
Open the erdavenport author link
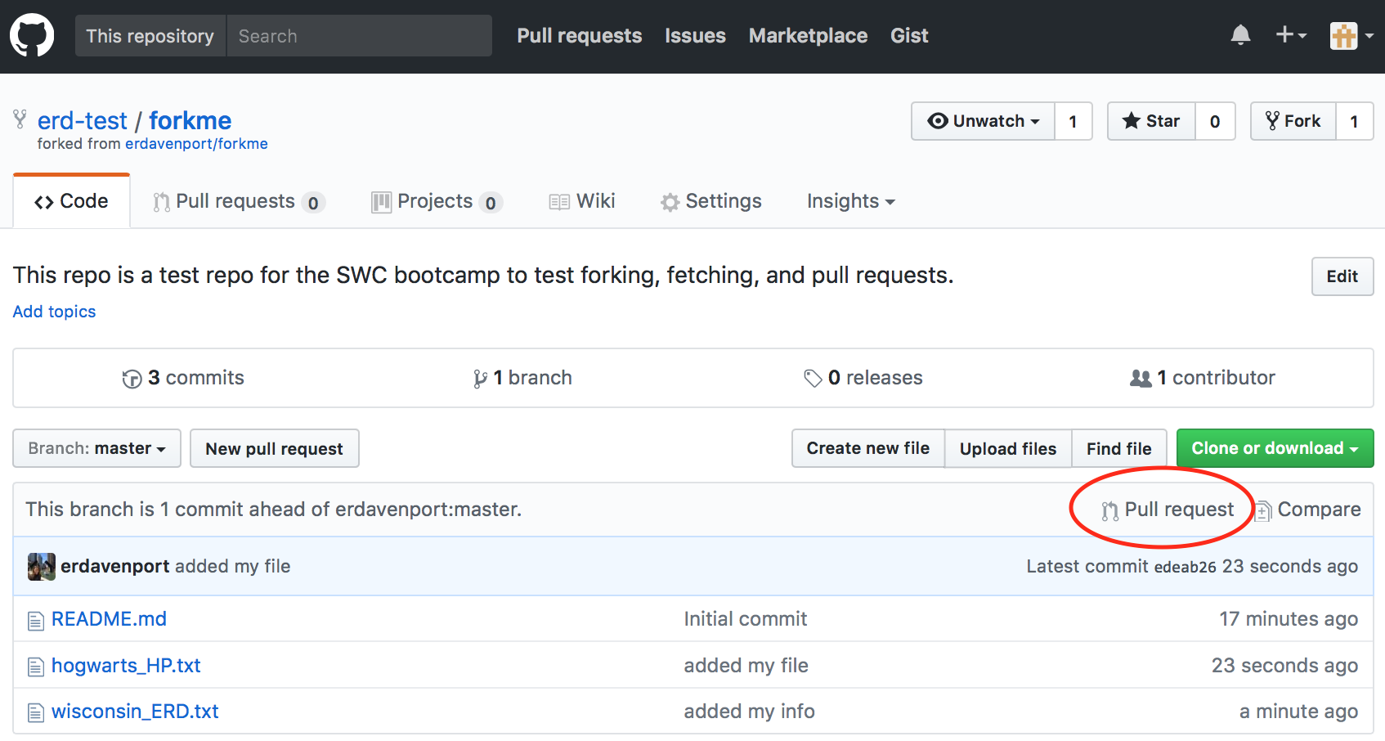pos(115,566)
